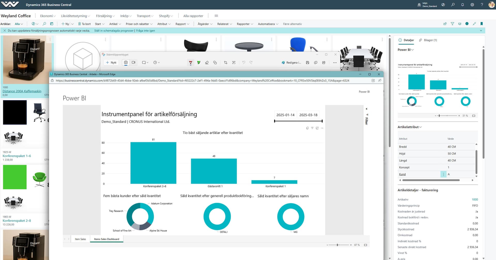Click text actions icon in Skärmklippverktyget
This screenshot has width=496, height=260.
click(234, 62)
